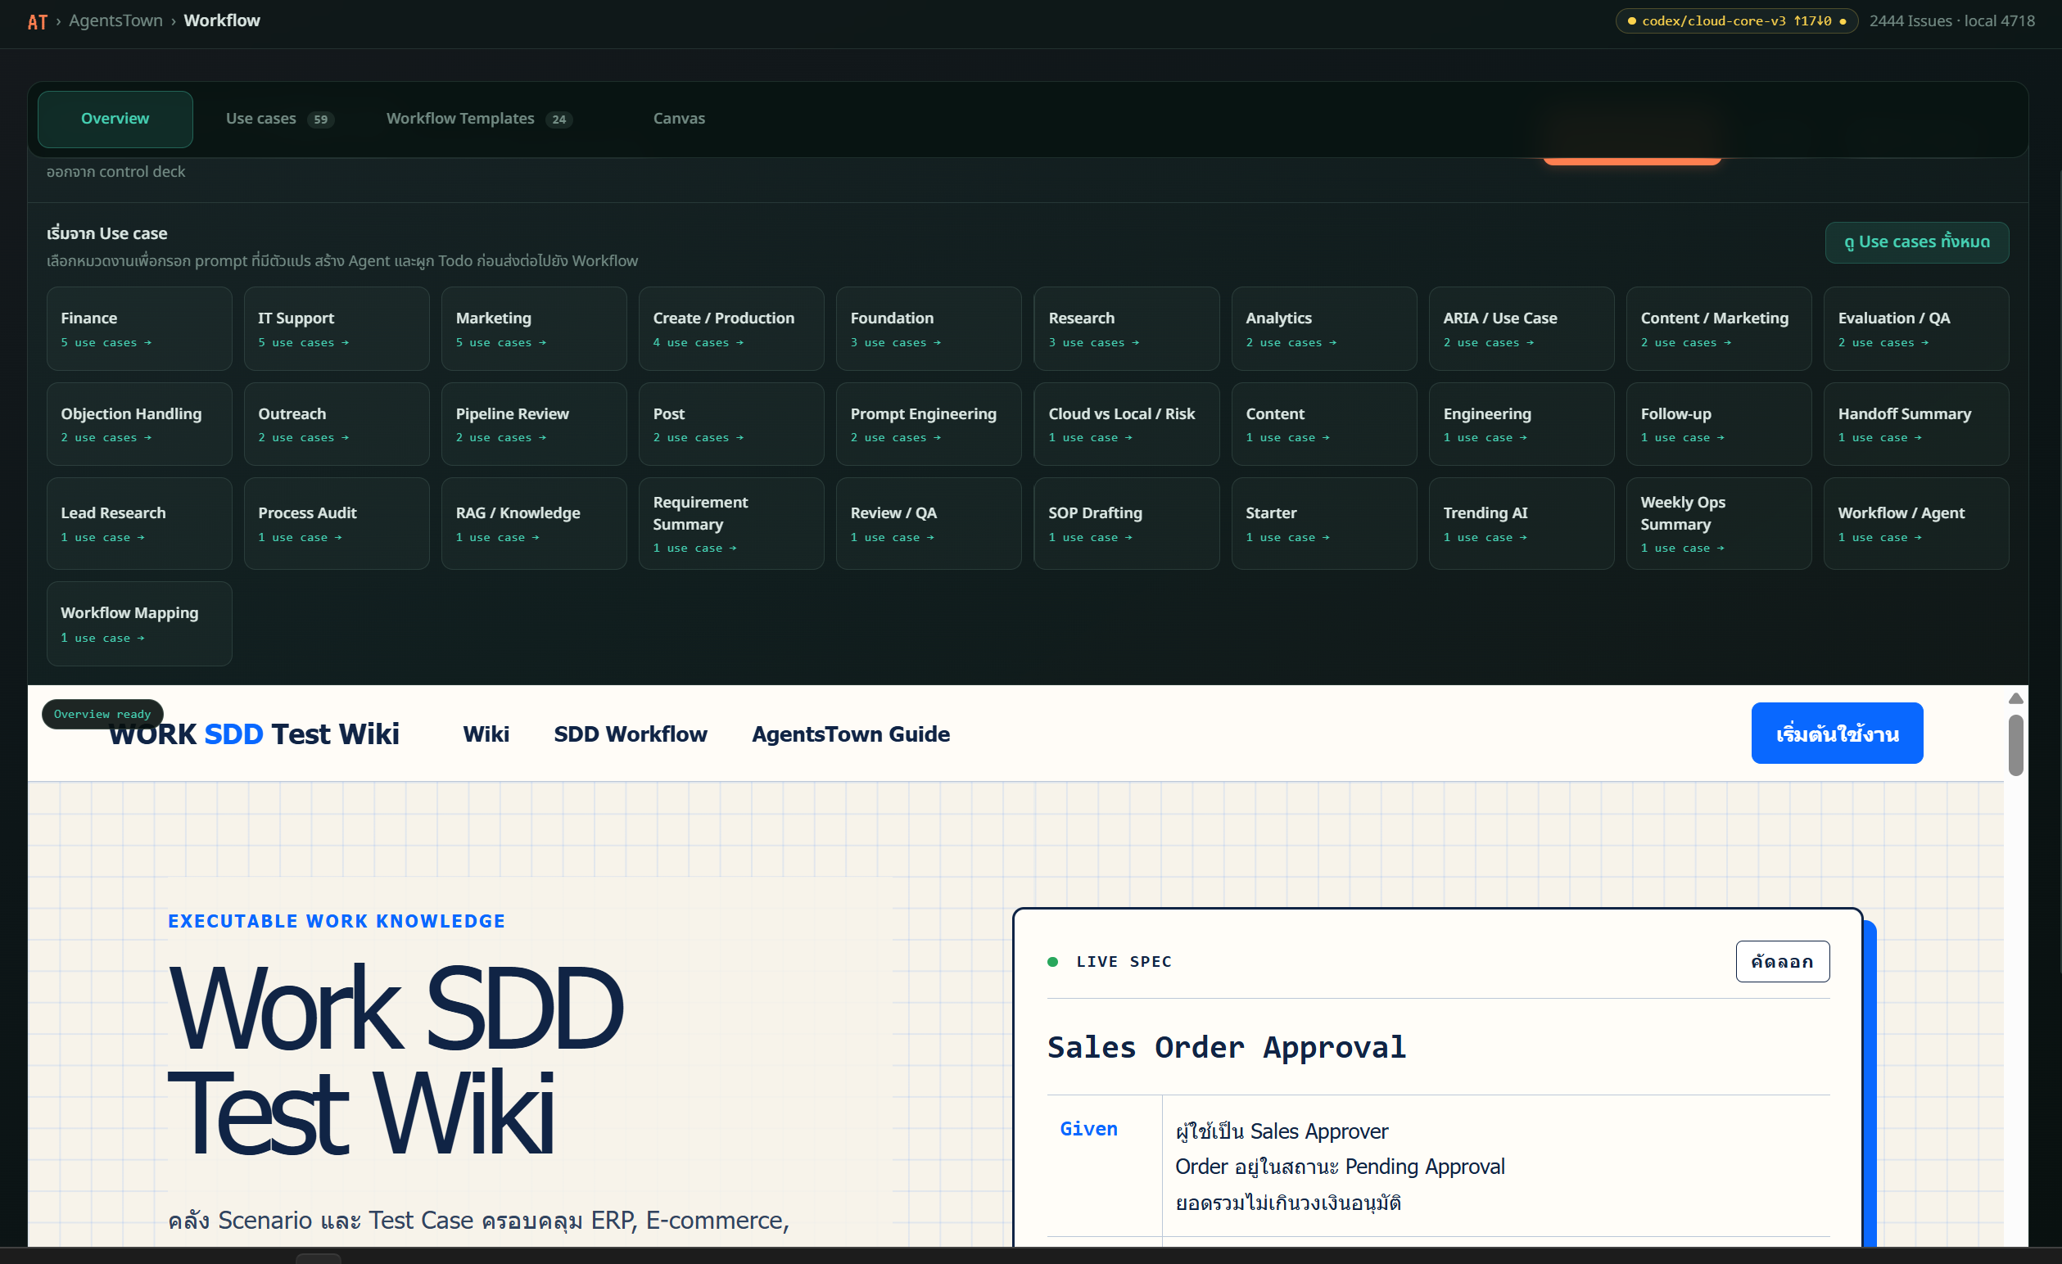
Task: Click the AT logo in breadcrumb
Action: tap(37, 21)
